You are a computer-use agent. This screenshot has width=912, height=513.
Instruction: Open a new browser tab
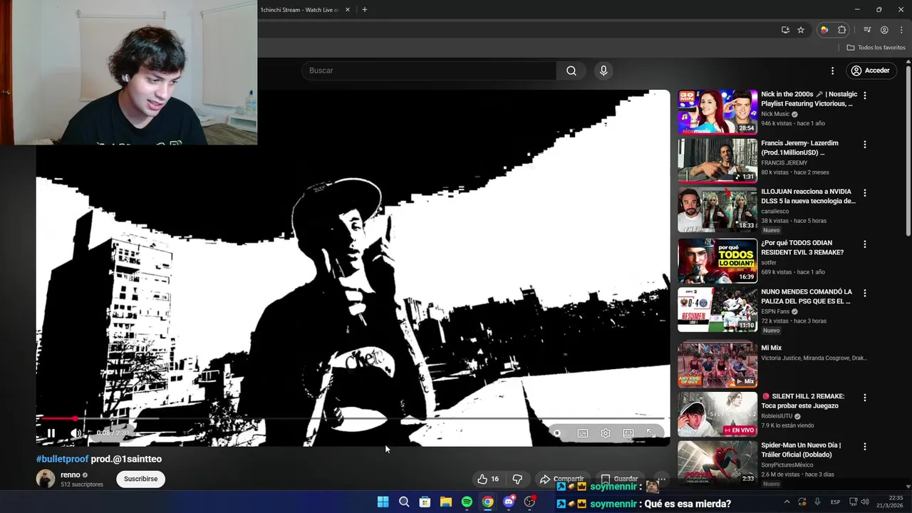(365, 10)
